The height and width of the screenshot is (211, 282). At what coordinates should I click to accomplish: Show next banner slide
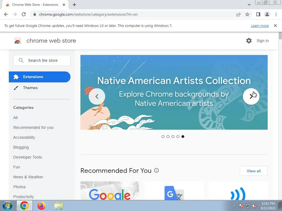tap(251, 96)
